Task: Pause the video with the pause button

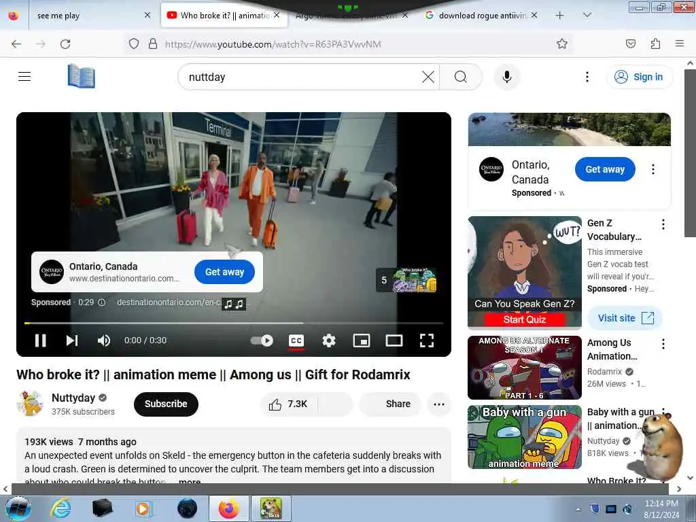Action: click(x=40, y=341)
